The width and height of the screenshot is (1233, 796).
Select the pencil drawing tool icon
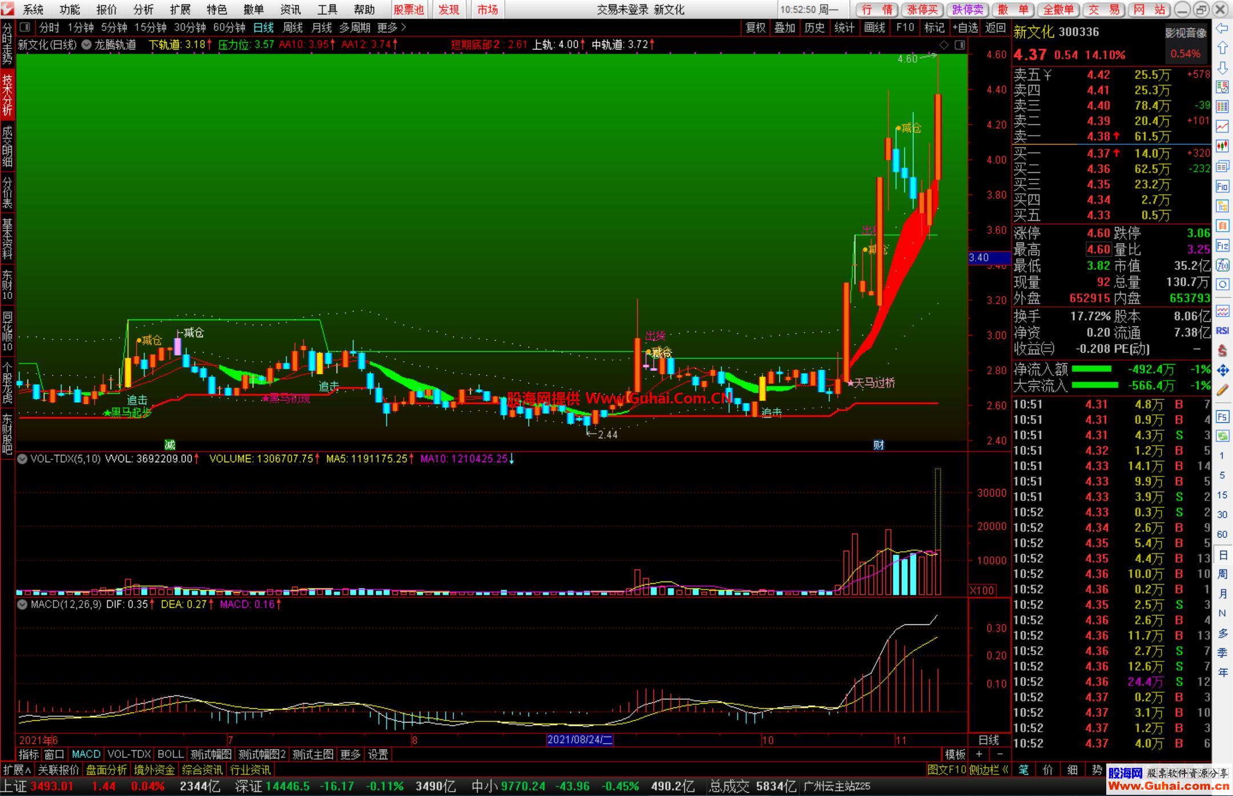(1222, 390)
